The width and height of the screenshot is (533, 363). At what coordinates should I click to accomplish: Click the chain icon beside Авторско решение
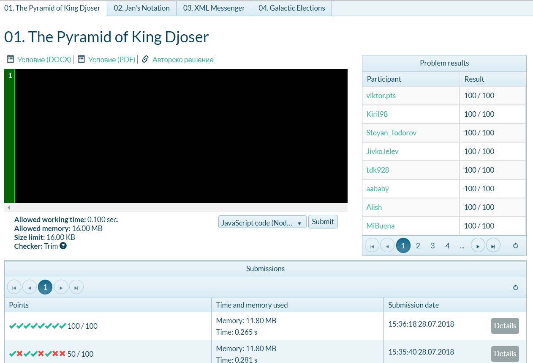tap(145, 59)
